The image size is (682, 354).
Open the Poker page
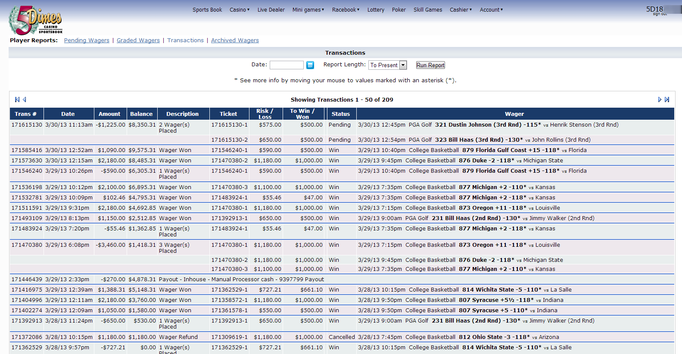(x=399, y=10)
